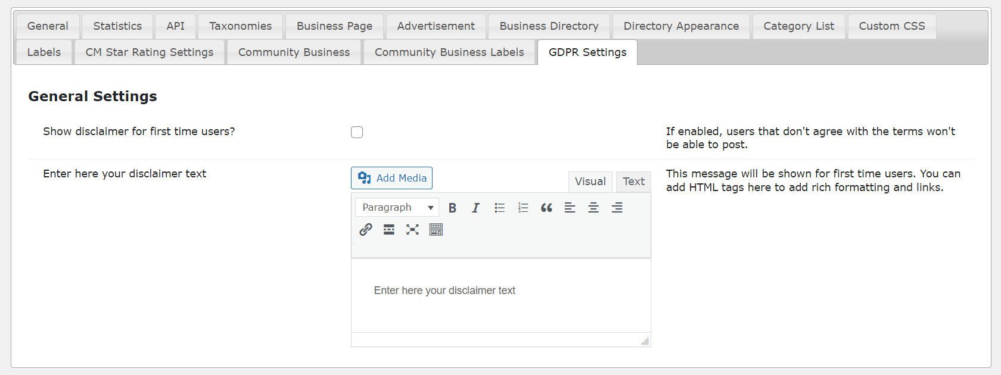Center align the text

pyautogui.click(x=593, y=208)
